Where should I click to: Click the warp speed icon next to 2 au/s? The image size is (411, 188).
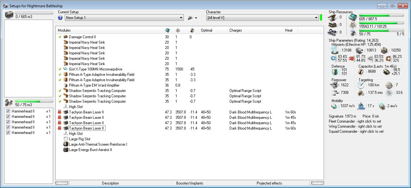[x=382, y=106]
